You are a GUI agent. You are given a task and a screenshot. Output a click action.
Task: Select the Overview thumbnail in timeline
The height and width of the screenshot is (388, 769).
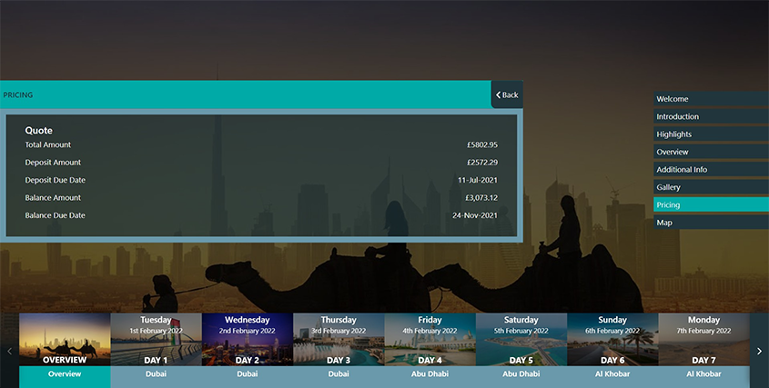point(65,339)
